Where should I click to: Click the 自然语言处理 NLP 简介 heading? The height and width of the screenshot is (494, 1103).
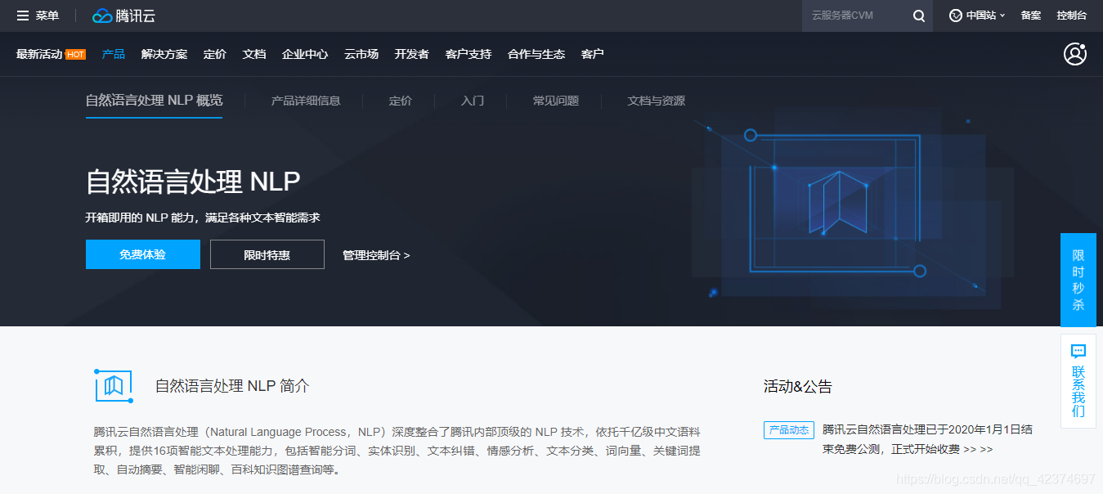click(232, 386)
